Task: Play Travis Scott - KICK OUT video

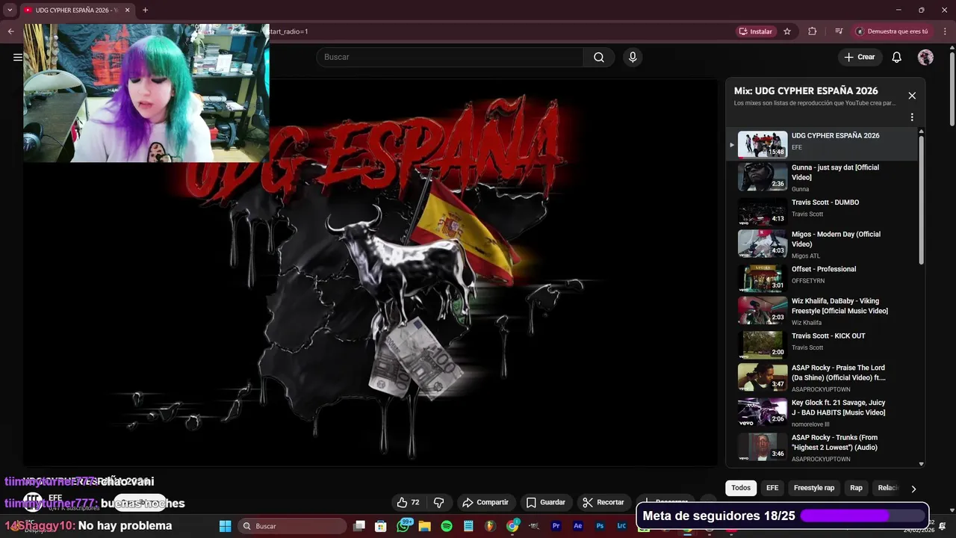Action: click(821, 344)
